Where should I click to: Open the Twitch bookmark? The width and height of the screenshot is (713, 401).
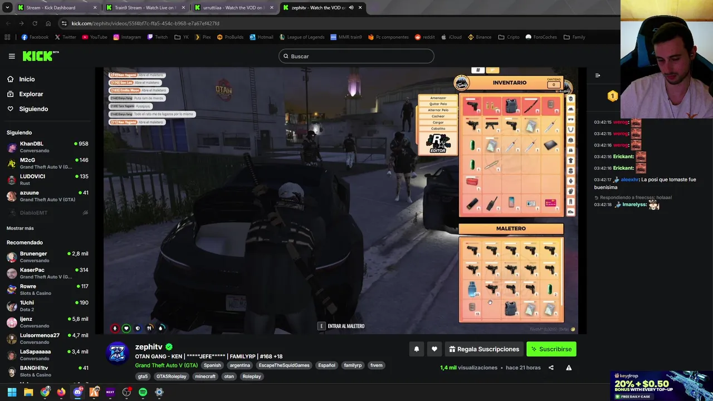coord(157,37)
